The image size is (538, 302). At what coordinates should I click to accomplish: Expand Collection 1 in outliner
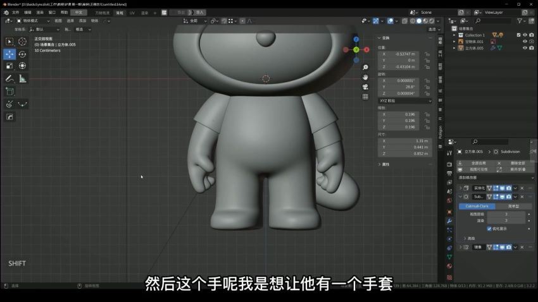point(454,35)
